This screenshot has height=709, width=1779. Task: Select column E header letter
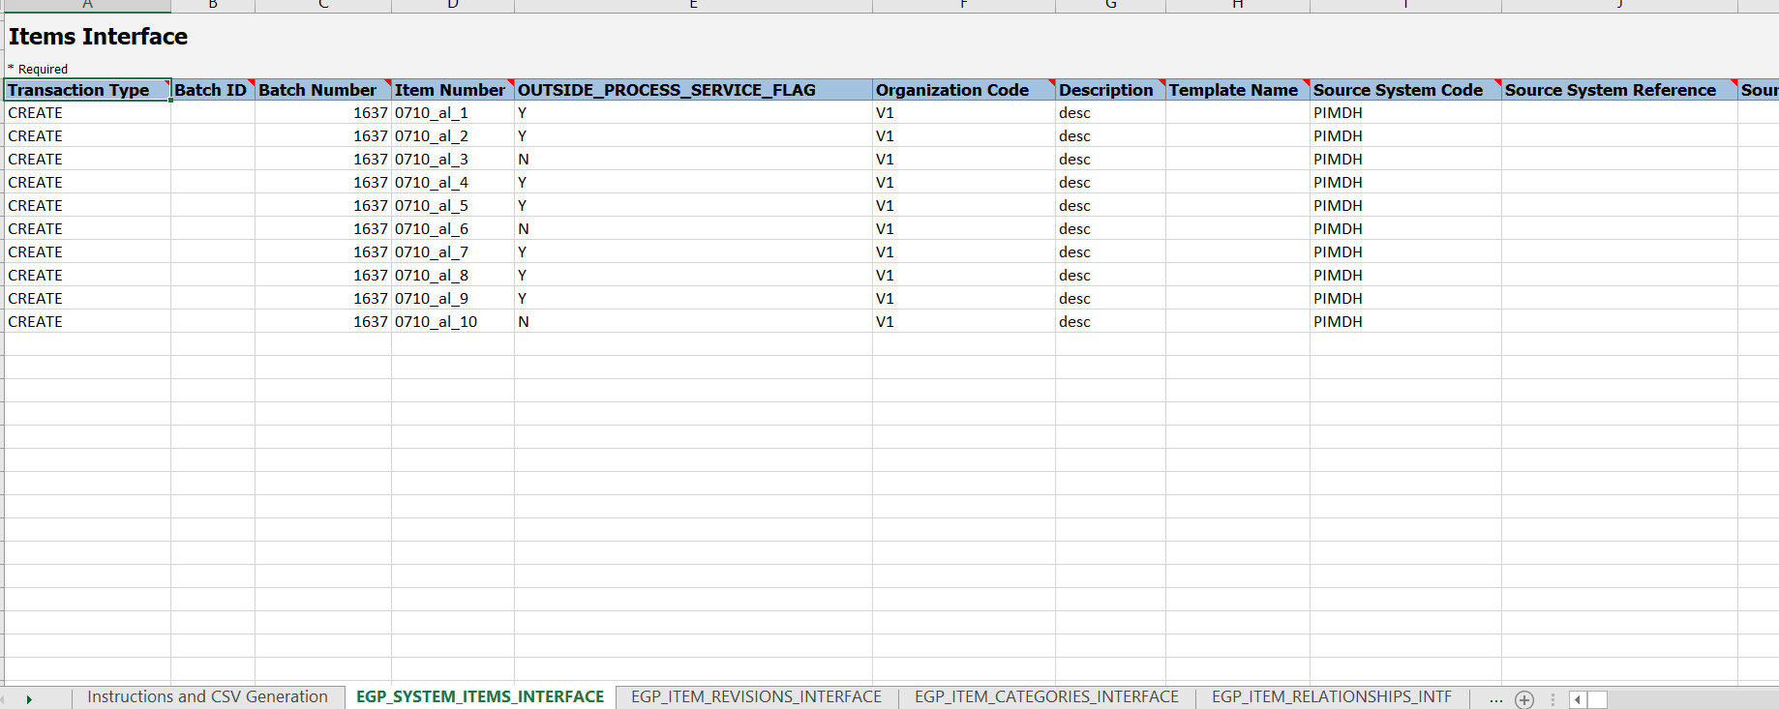[x=693, y=5]
